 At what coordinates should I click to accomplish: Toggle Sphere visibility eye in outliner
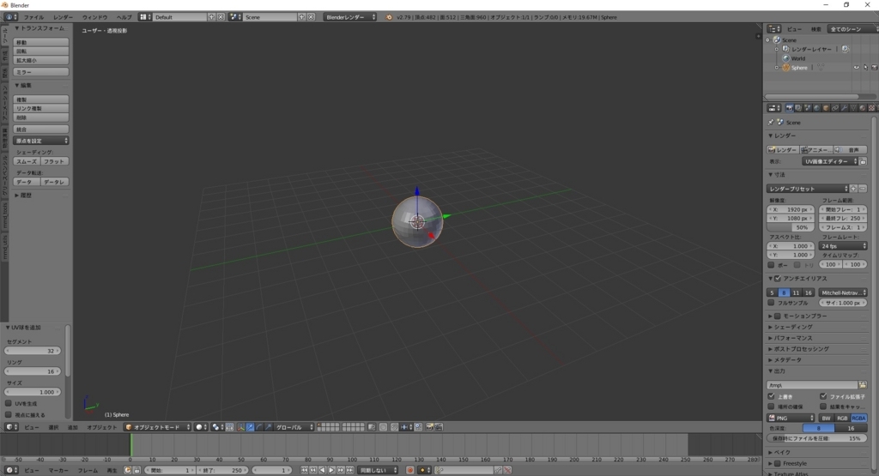pyautogui.click(x=856, y=67)
